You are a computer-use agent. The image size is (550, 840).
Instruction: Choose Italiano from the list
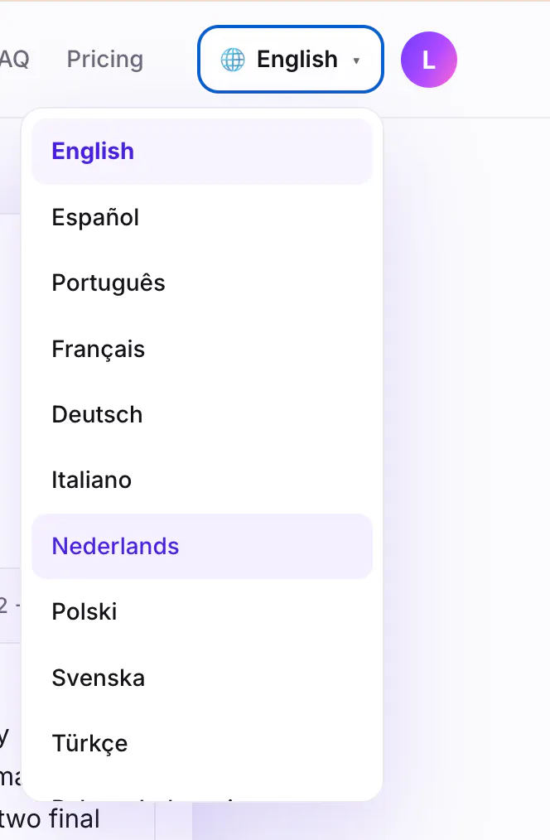pyautogui.click(x=202, y=480)
